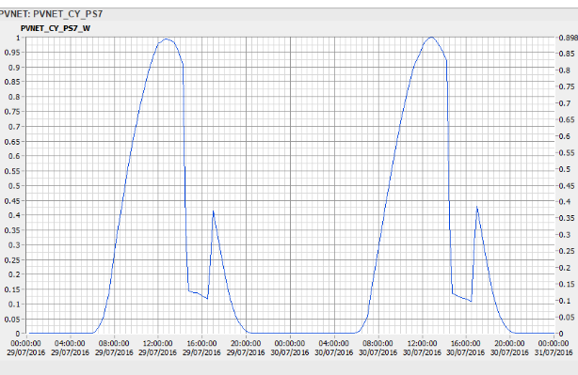This screenshot has width=578, height=375.
Task: Select the right axis 0.45 tick label
Action: pyautogui.click(x=567, y=186)
